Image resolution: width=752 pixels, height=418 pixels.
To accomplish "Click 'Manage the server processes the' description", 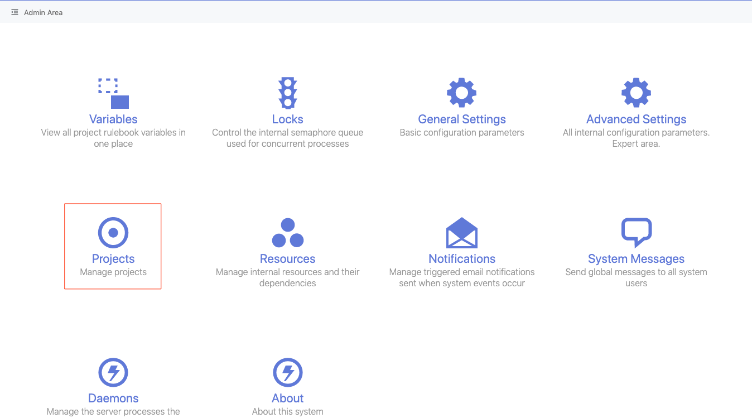I will 113,411.
